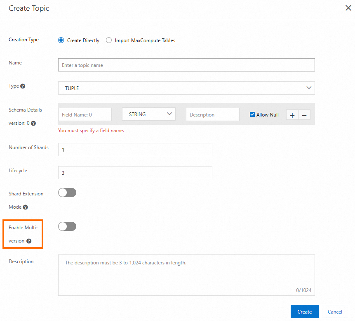Screen dimensions: 355x321
Task: Choose Import MaxCompute Tables option
Action: point(109,40)
